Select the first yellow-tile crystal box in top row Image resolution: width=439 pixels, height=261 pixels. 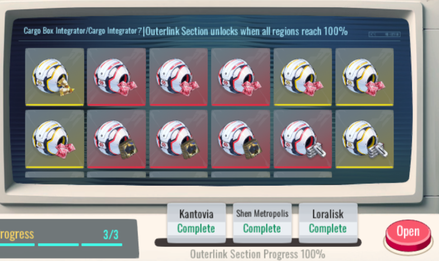pyautogui.click(x=303, y=77)
